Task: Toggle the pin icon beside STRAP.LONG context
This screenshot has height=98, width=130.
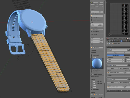Action: (x=108, y=44)
